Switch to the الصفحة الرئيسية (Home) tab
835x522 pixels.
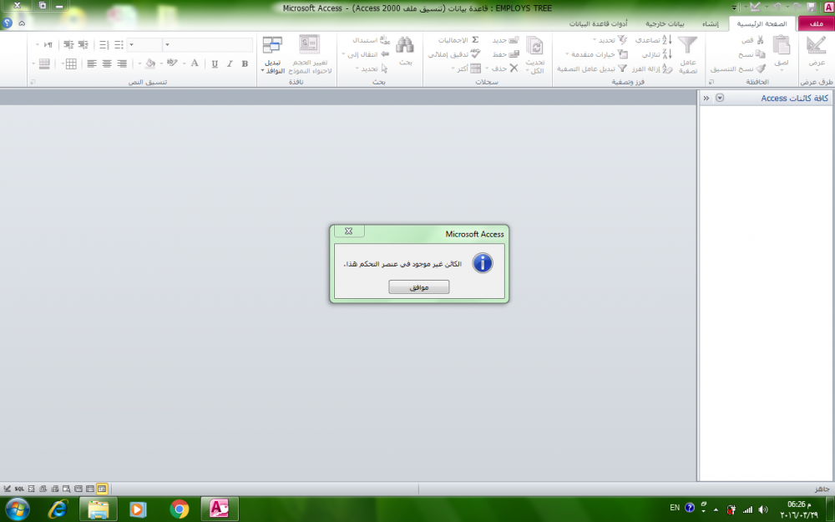pyautogui.click(x=762, y=24)
